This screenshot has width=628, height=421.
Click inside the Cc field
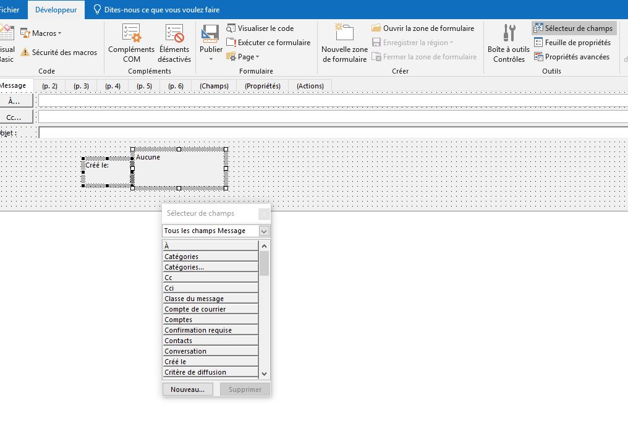click(333, 117)
